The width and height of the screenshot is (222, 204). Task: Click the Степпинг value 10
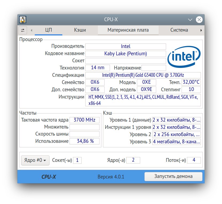point(191,89)
